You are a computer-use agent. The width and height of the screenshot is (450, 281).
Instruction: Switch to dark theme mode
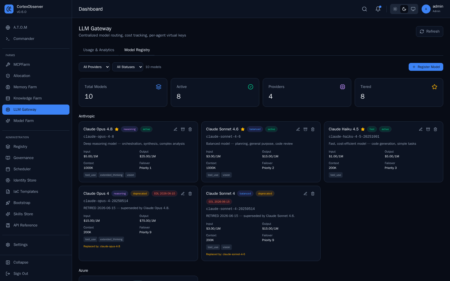tap(404, 9)
